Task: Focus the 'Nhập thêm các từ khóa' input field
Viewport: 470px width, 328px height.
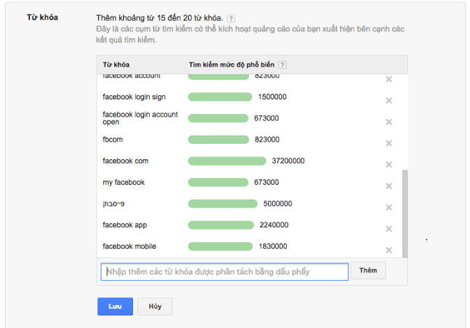Action: 224,272
